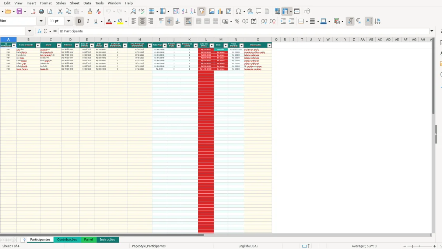Click the Insert Image icon
This screenshot has width=442, height=249.
(x=212, y=11)
